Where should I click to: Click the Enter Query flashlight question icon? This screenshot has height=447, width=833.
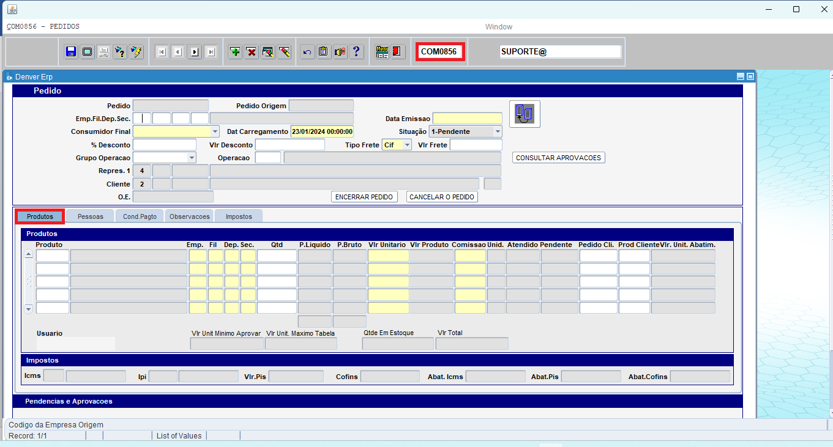click(x=120, y=52)
